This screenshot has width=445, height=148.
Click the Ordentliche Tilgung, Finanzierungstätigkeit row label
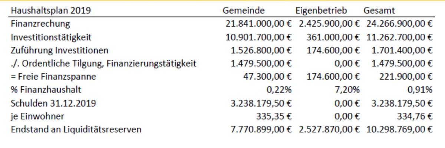(103, 64)
